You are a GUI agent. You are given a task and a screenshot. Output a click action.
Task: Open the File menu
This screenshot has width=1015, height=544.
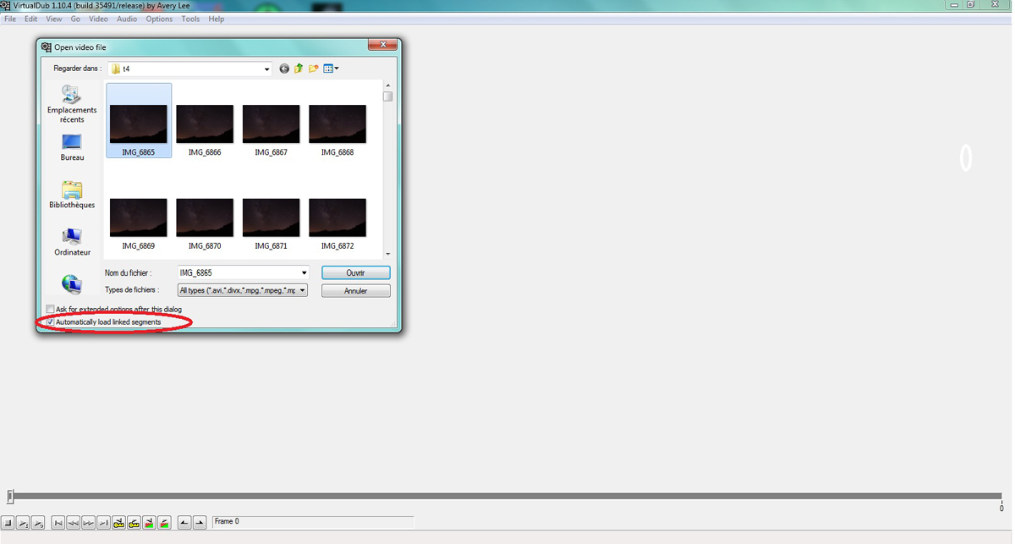click(x=10, y=19)
